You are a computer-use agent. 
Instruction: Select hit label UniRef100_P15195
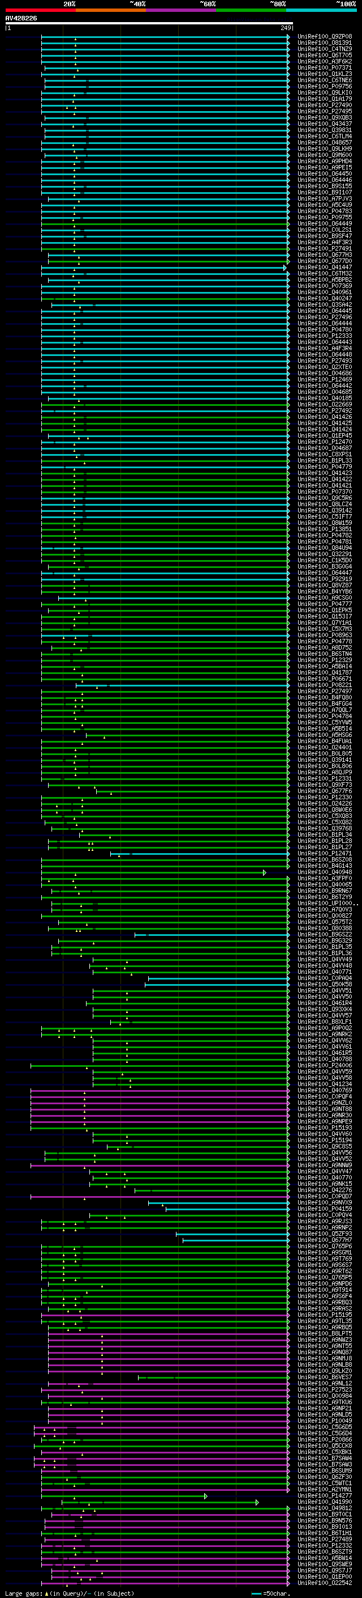pyautogui.click(x=325, y=1315)
